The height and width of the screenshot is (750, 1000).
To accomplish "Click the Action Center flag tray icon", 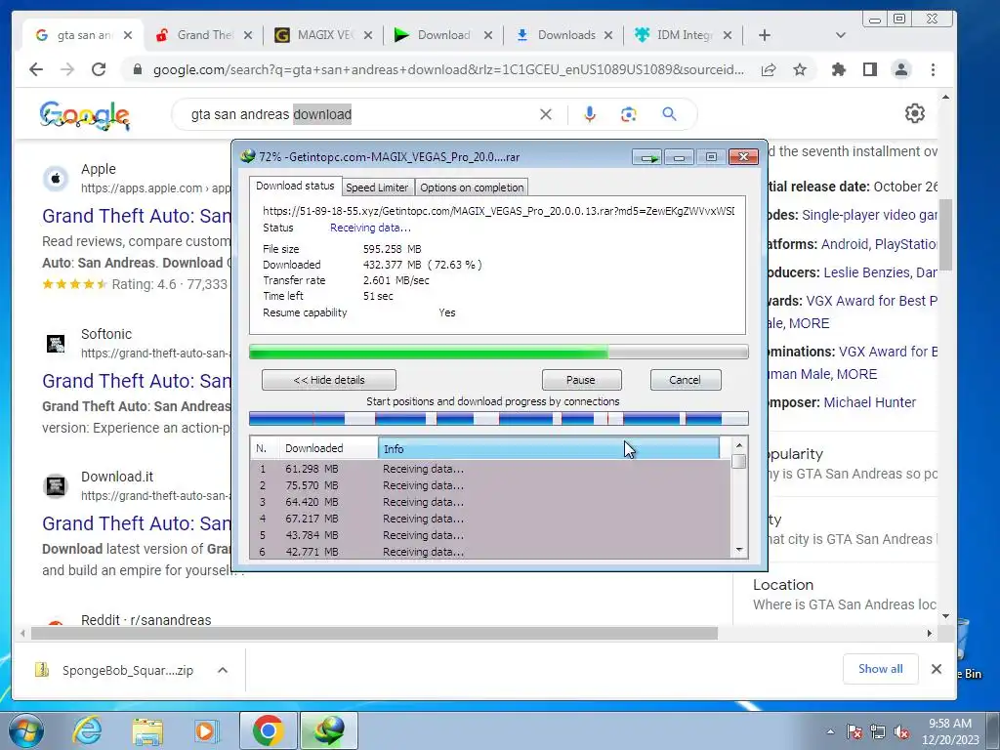I will pyautogui.click(x=854, y=732).
